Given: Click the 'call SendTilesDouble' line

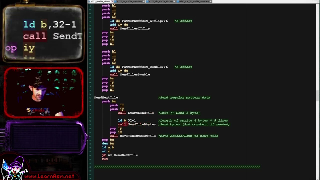Looking at the screenshot, I should coord(130,74).
